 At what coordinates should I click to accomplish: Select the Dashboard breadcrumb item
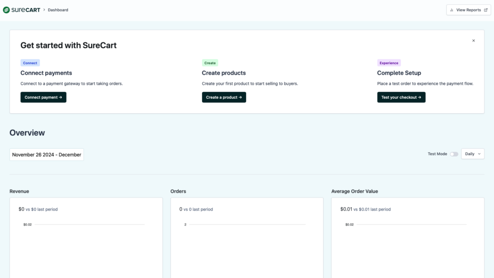58,10
